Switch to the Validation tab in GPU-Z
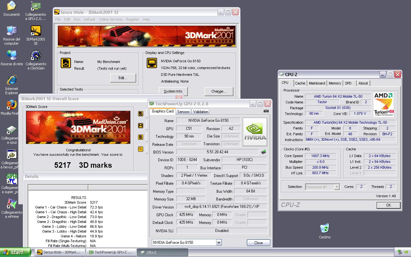The image size is (411, 257). (x=201, y=111)
